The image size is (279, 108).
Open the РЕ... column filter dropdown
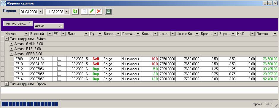tap(63, 34)
